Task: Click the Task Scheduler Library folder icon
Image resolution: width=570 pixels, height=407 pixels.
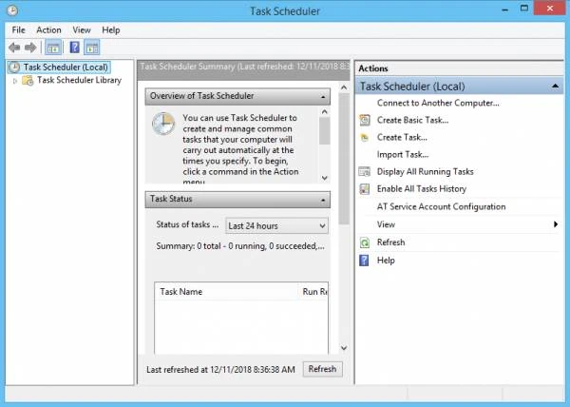Action: (x=28, y=80)
